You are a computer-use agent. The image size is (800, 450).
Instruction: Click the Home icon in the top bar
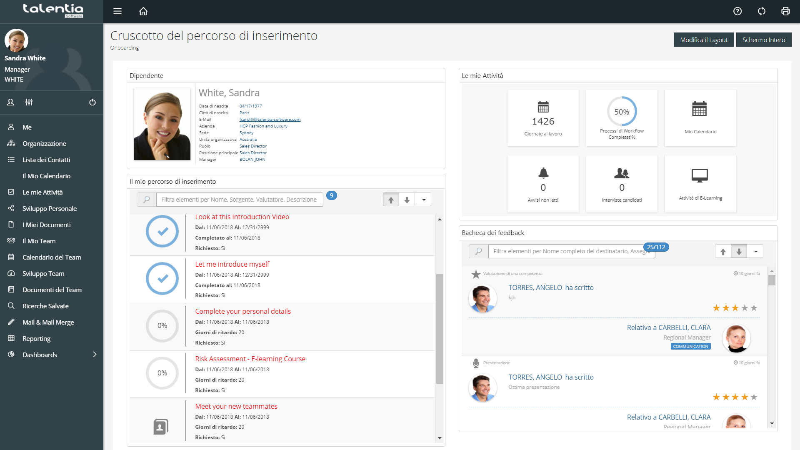click(x=143, y=11)
